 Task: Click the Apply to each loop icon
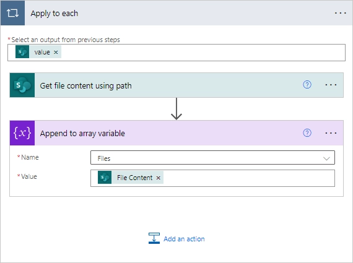[x=12, y=13]
